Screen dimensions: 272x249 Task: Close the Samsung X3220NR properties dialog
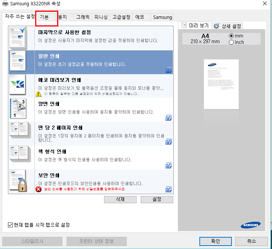tap(265, 3)
